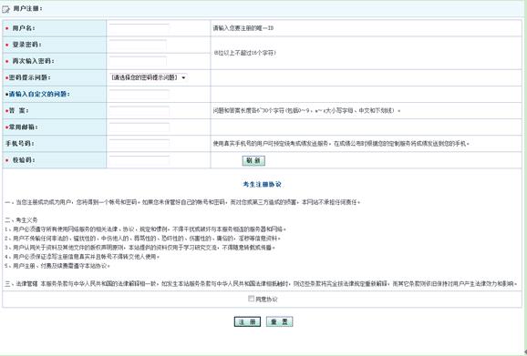Click the 刷新 button
This screenshot has width=527, height=356.
[253, 161]
